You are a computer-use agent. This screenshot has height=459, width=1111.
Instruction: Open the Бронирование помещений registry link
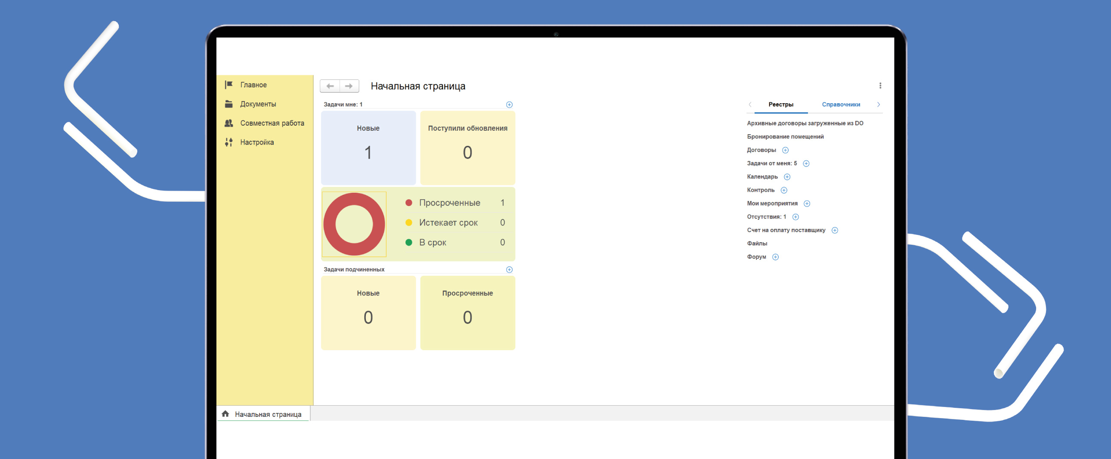[x=785, y=137]
